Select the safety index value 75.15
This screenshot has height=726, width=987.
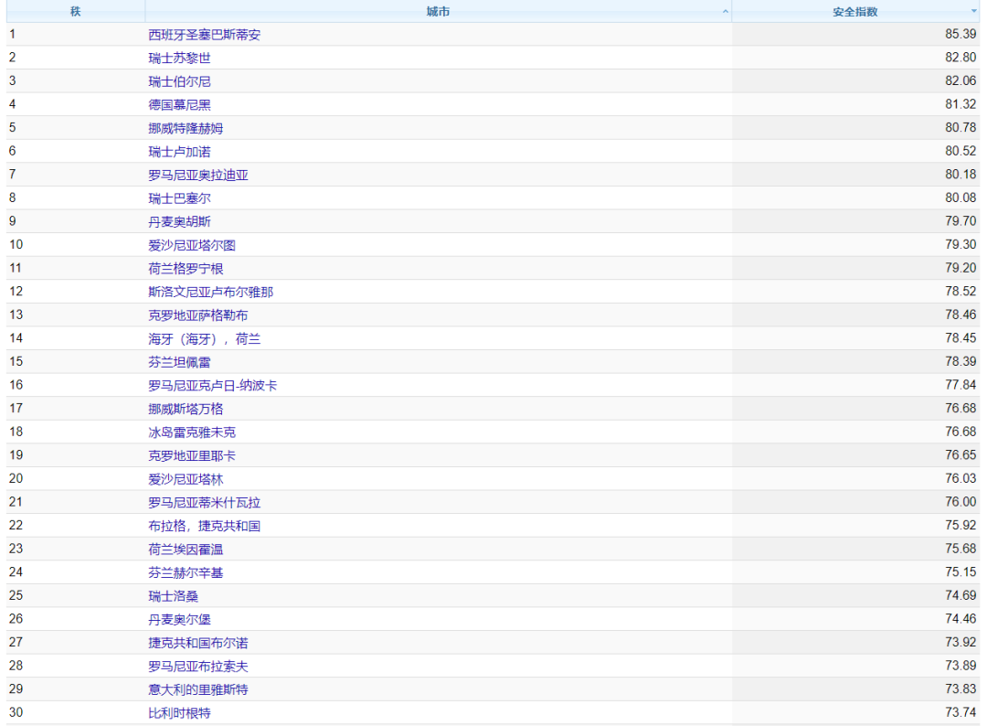pyautogui.click(x=960, y=571)
